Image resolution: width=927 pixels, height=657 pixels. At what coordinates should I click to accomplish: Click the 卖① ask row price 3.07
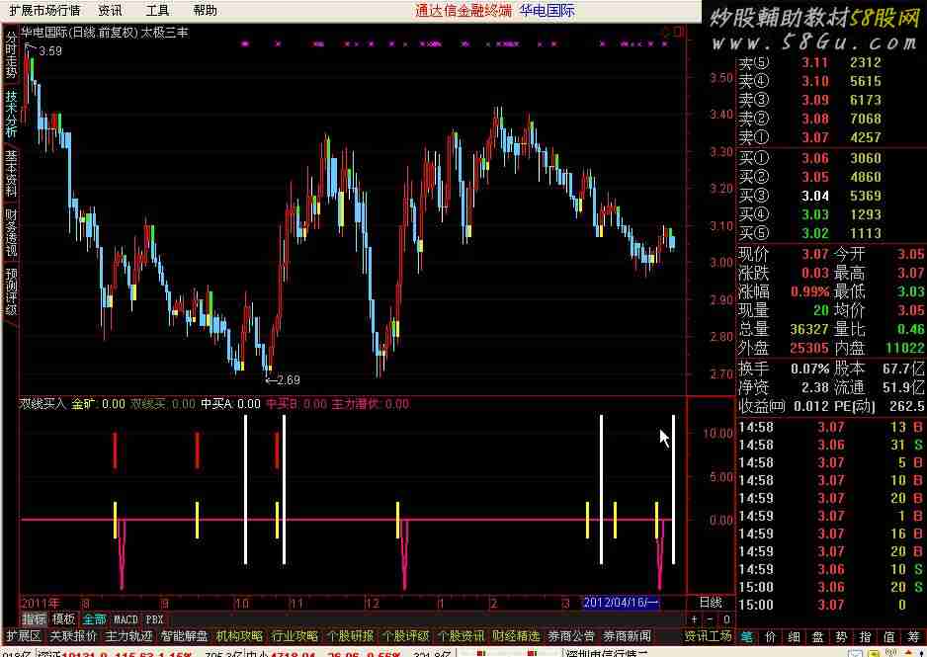pos(814,137)
